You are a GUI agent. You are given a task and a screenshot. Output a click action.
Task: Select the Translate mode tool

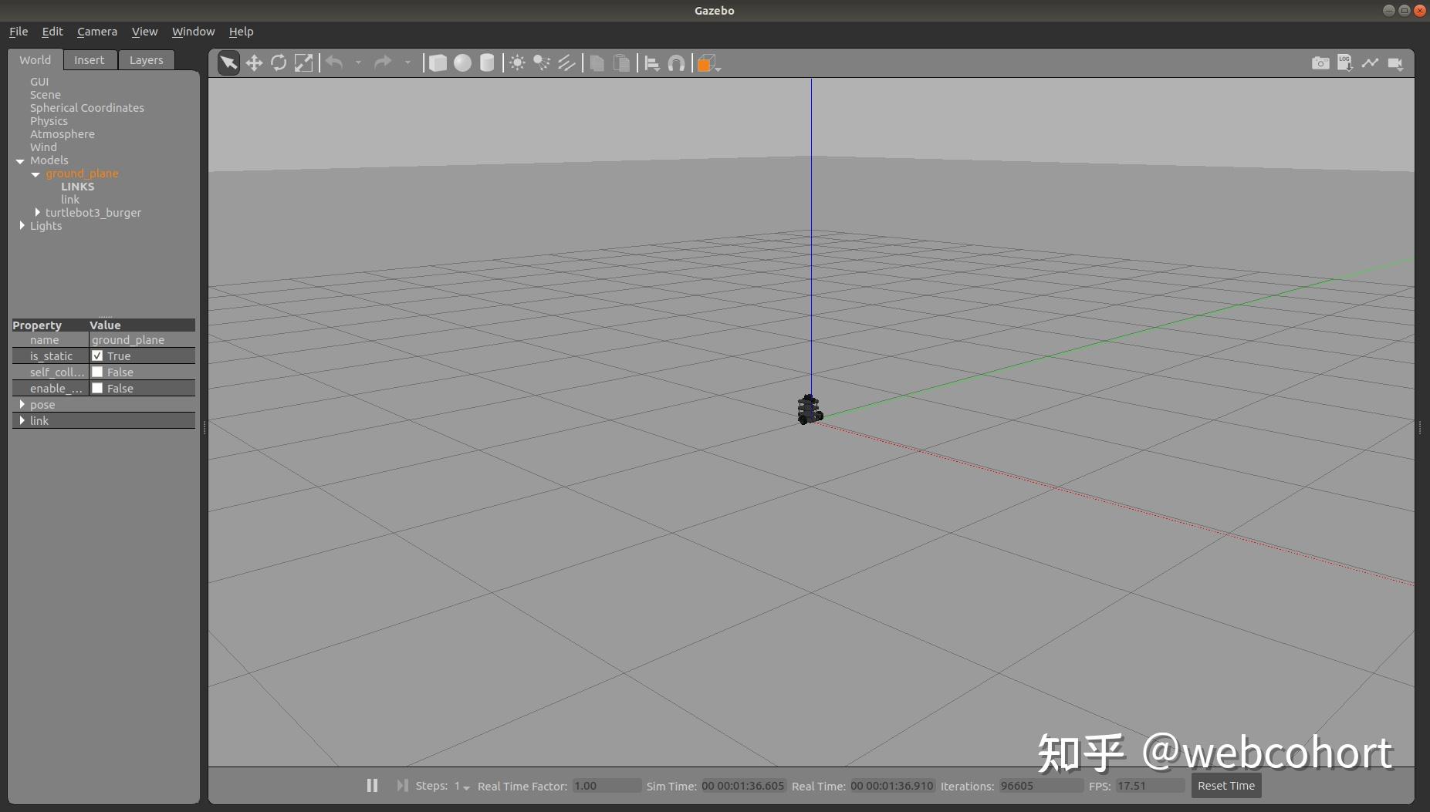tap(254, 62)
